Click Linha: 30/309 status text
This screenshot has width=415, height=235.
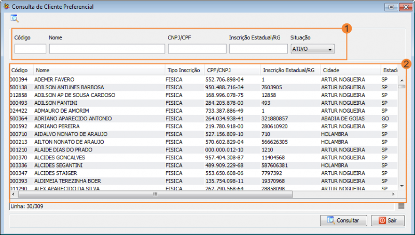(x=27, y=206)
